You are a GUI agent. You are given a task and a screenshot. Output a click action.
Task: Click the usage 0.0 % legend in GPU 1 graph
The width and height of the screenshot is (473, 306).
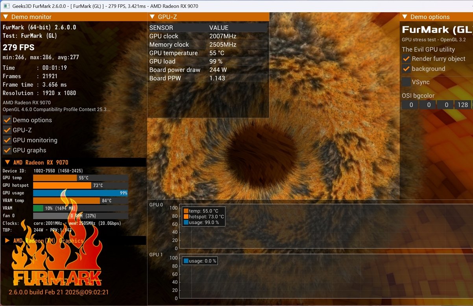[200, 261]
